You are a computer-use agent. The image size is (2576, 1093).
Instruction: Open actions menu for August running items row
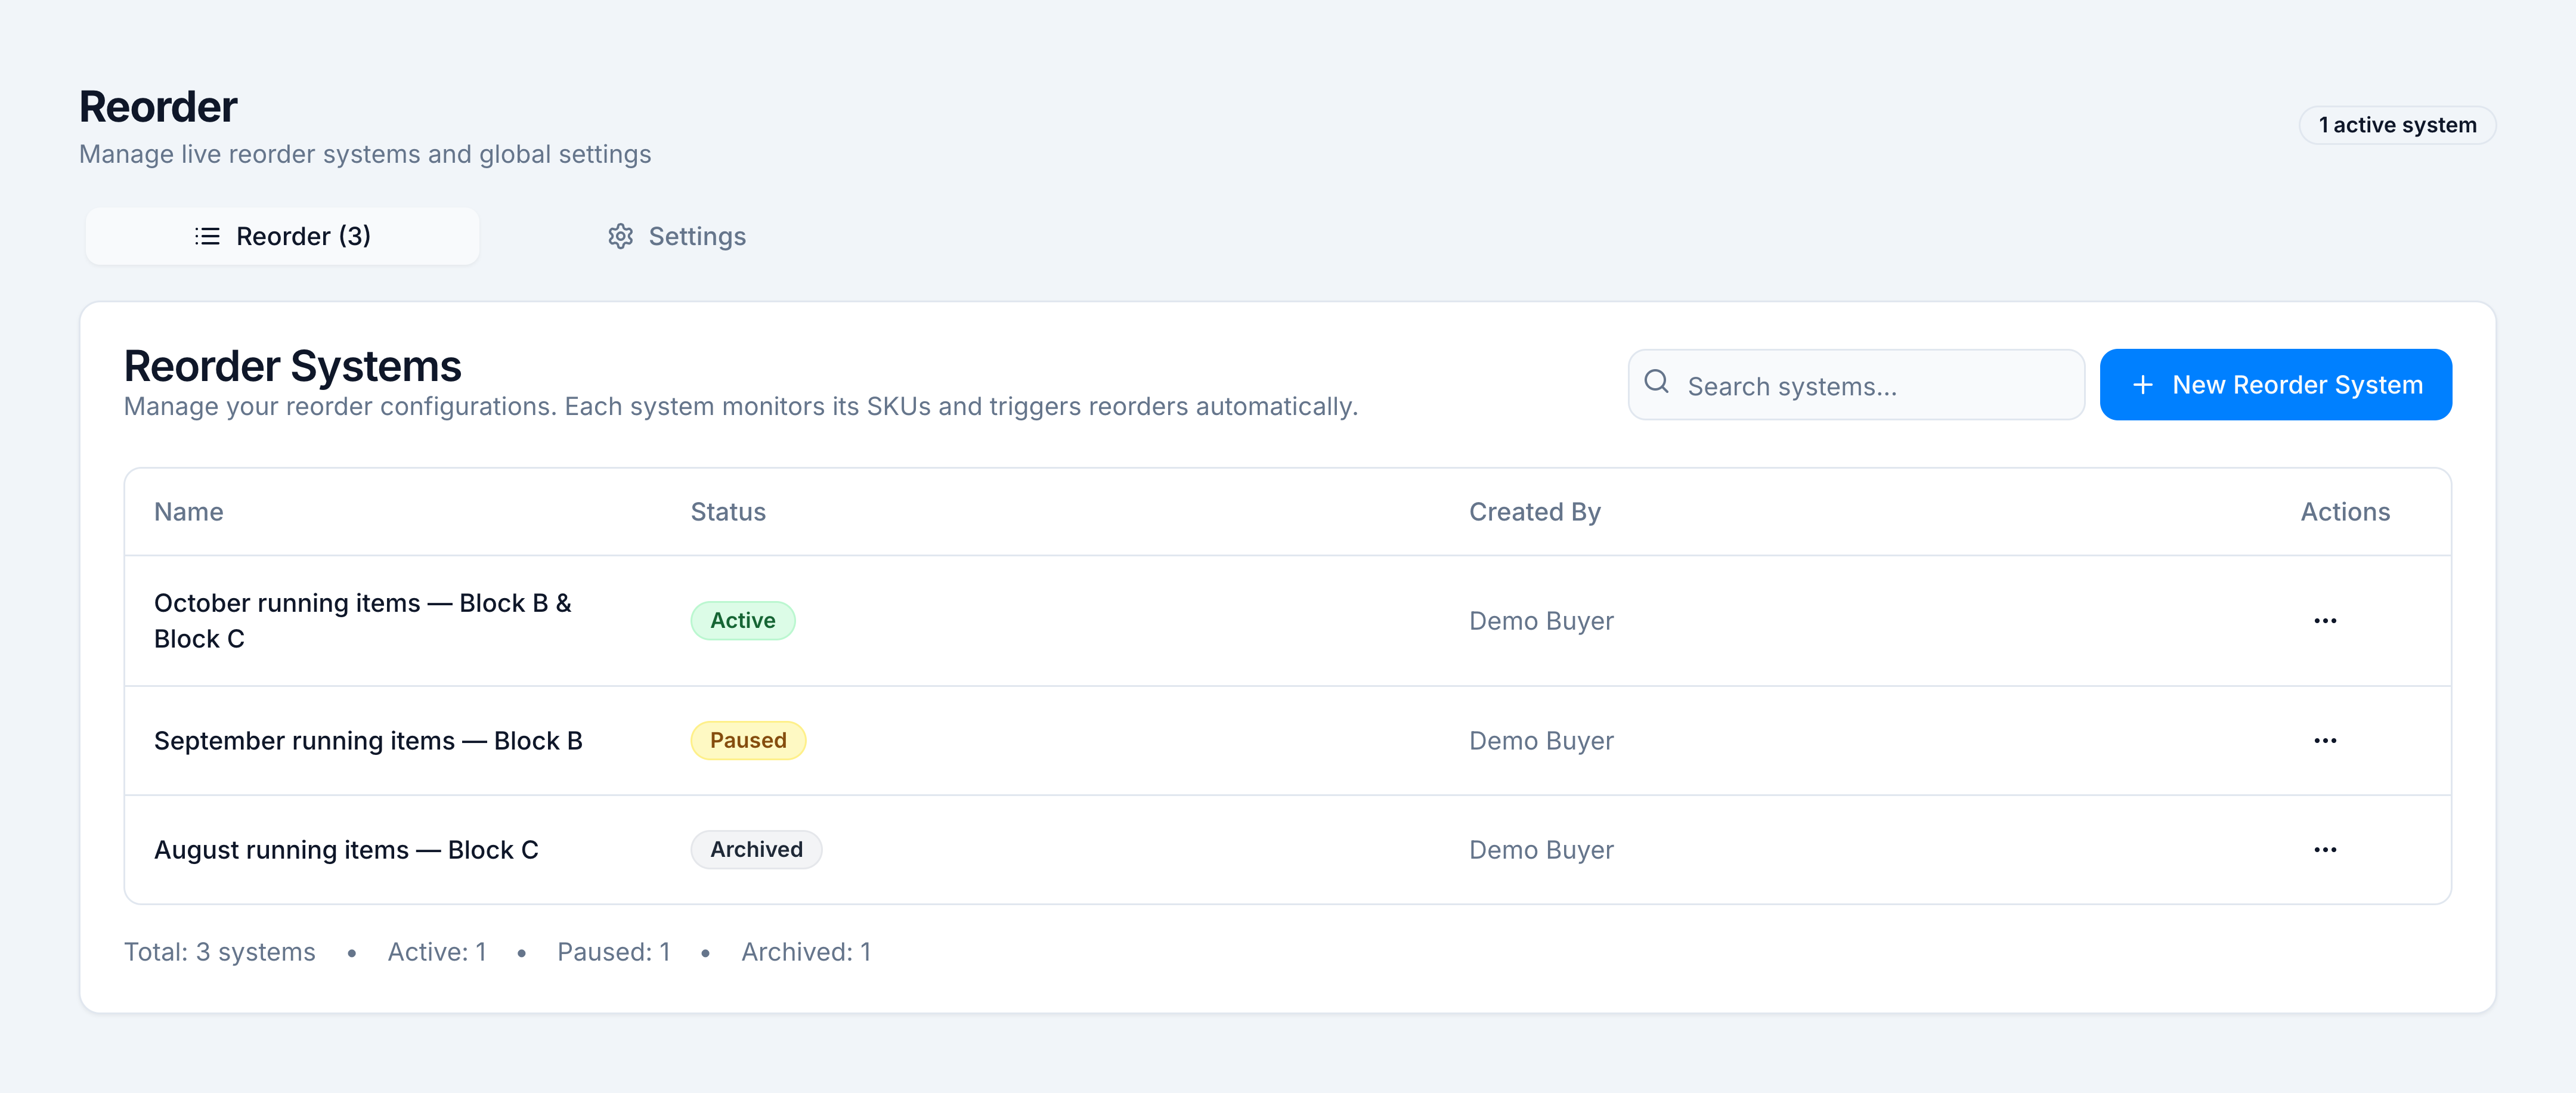point(2325,850)
